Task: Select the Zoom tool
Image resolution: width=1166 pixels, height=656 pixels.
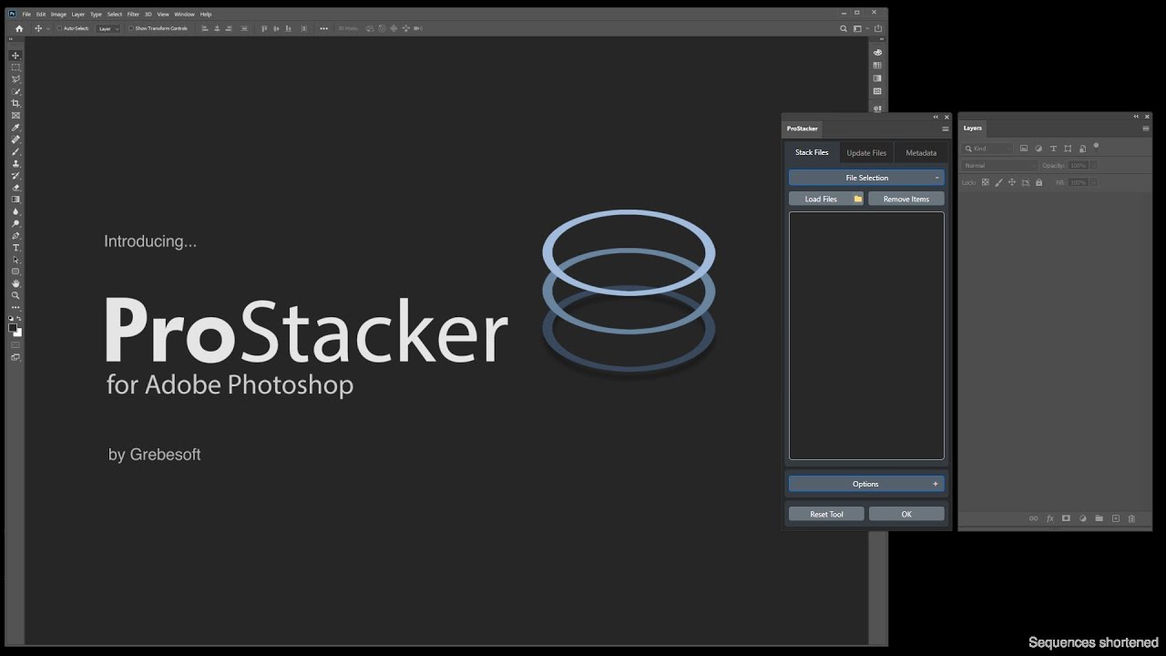Action: [x=15, y=295]
